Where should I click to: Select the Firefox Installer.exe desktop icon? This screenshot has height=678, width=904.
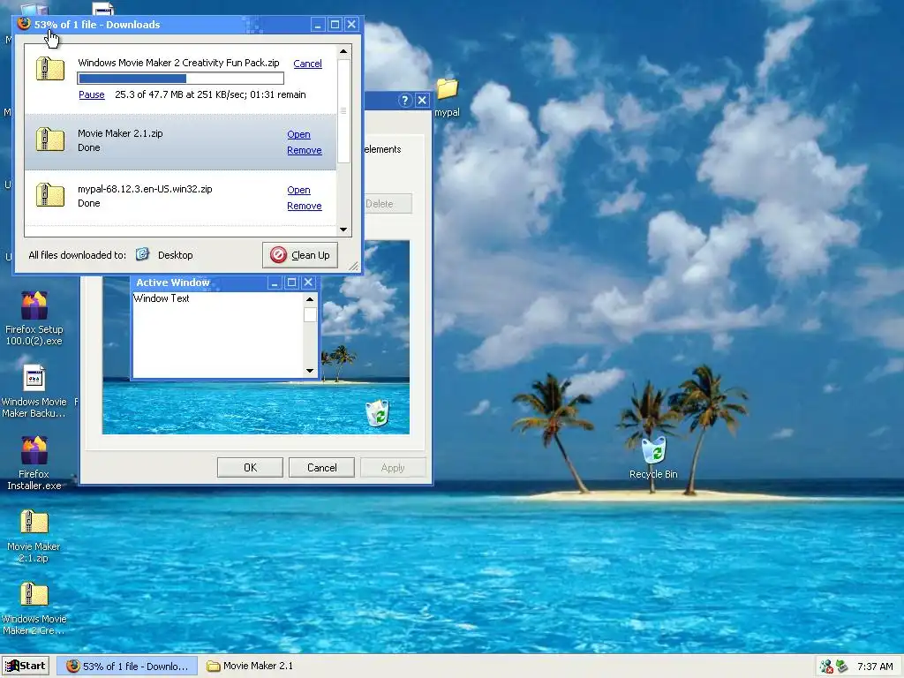click(34, 463)
